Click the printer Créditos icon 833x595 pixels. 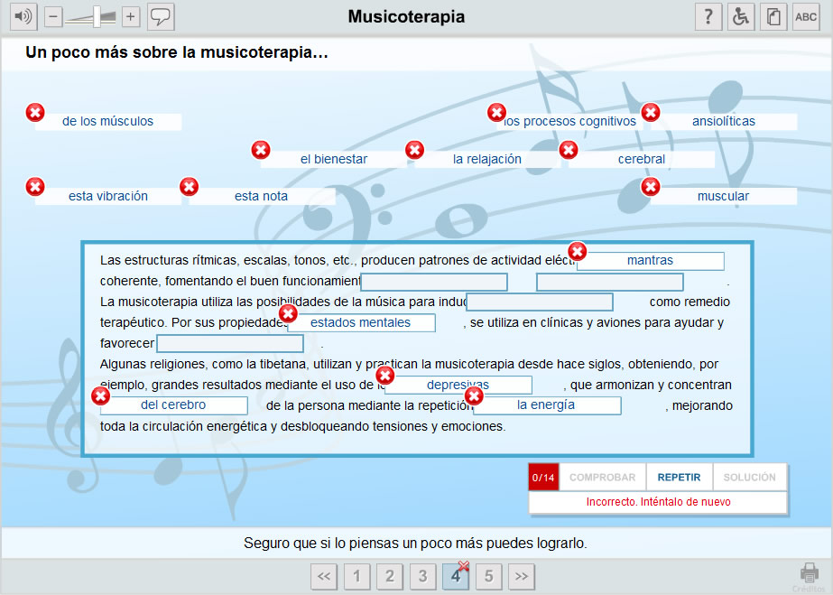[810, 577]
